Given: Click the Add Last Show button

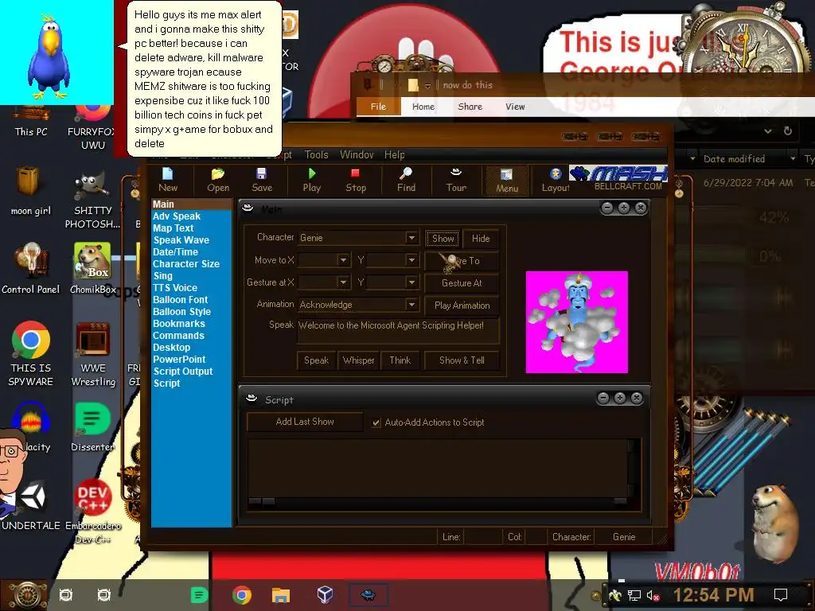Looking at the screenshot, I should [x=305, y=422].
